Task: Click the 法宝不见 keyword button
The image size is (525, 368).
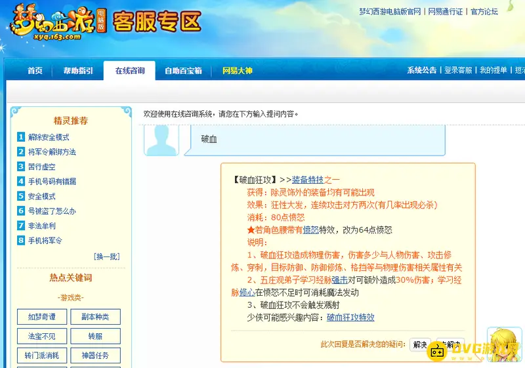Action: (42, 337)
